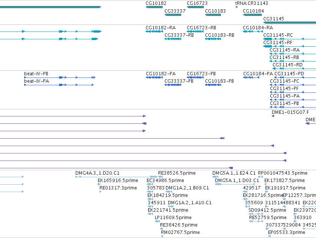Click the CG10182-PA protein label
Image resolution: width=316 pixels, height=238 pixels.
pyautogui.click(x=161, y=74)
